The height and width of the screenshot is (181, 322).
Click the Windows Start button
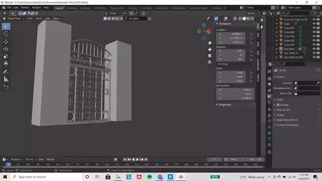pos(5,177)
